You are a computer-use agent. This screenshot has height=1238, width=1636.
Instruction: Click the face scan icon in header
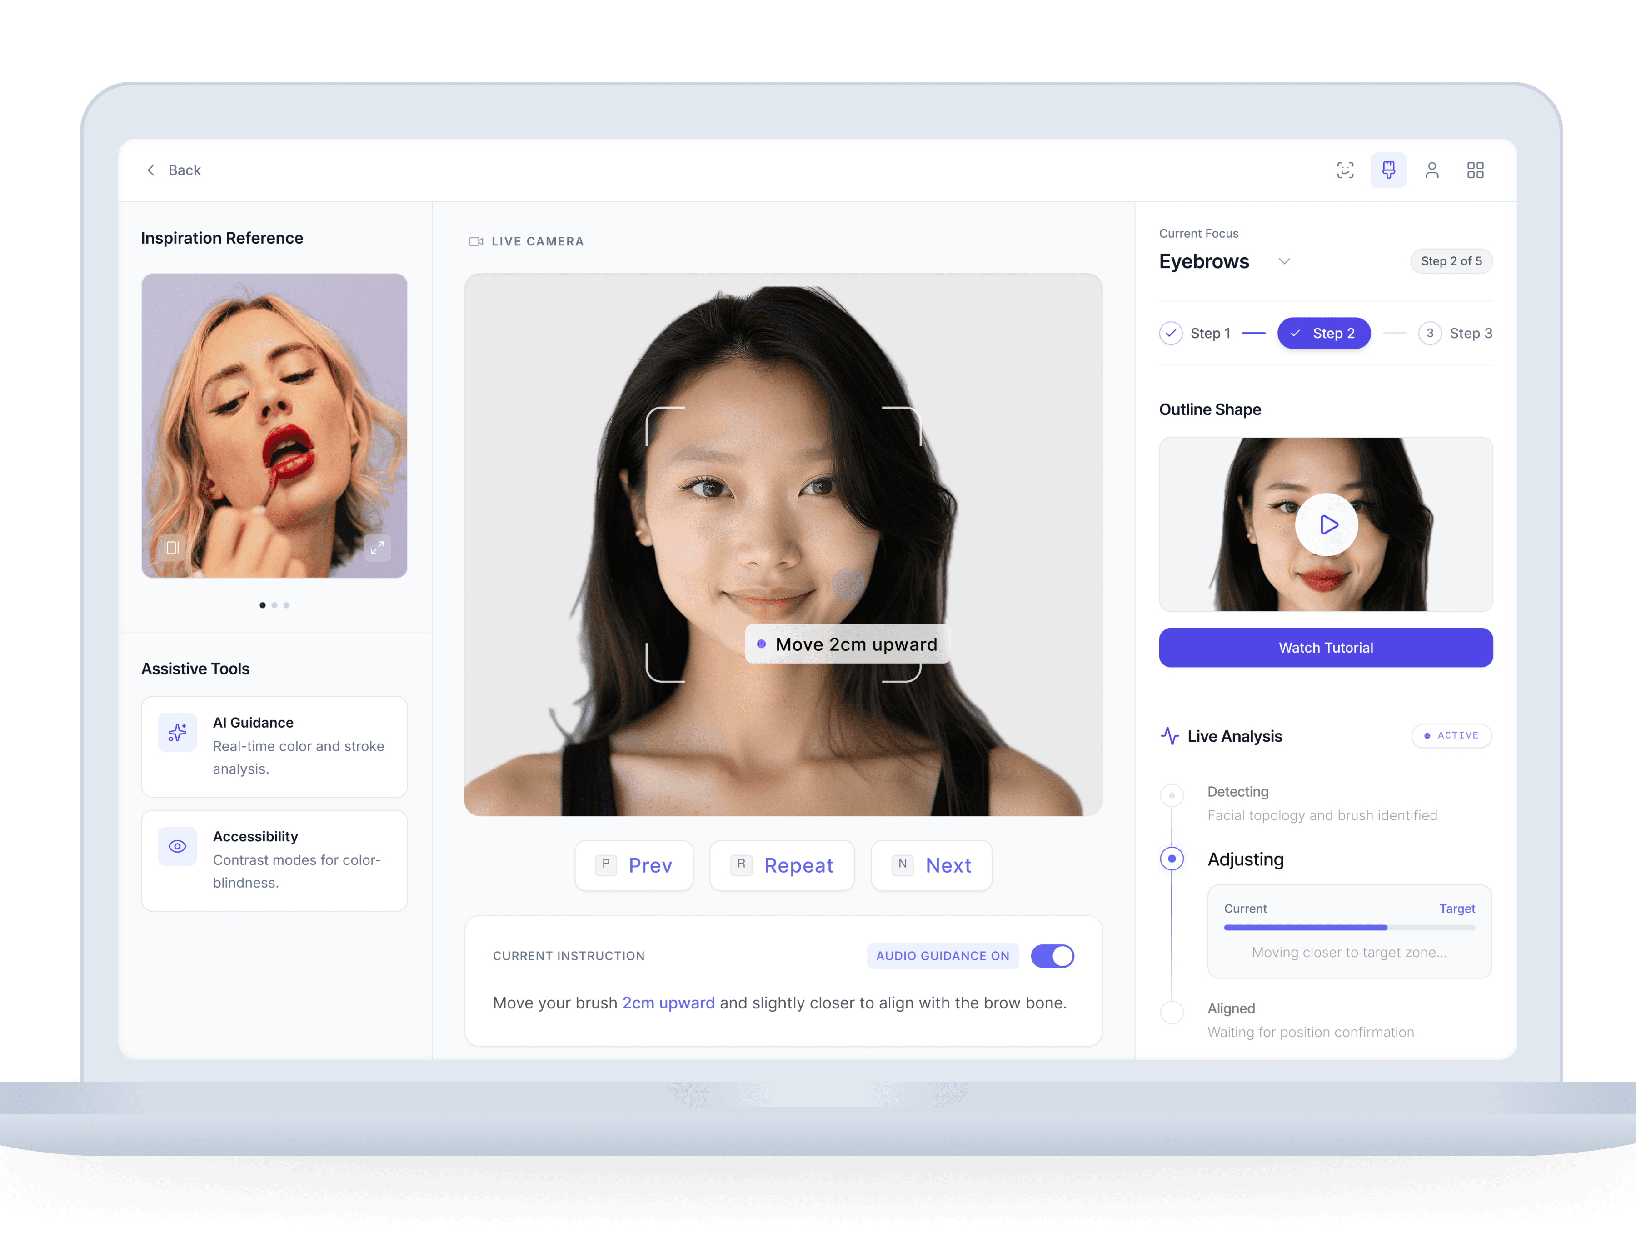click(x=1345, y=170)
